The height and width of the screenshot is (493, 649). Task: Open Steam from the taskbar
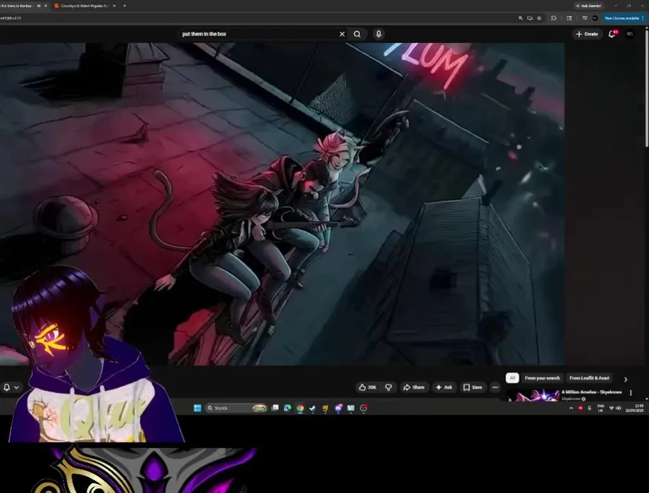click(x=312, y=408)
